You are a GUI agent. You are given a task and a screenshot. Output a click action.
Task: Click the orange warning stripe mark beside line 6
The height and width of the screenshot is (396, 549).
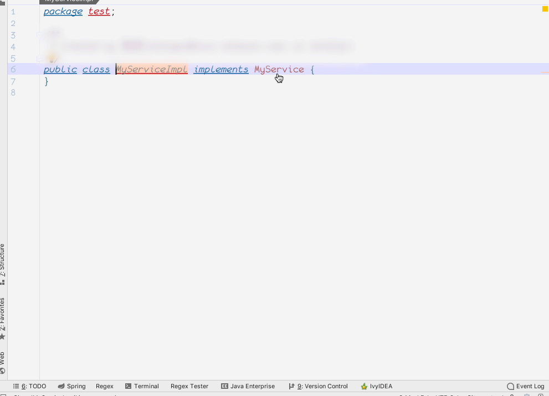coord(545,72)
